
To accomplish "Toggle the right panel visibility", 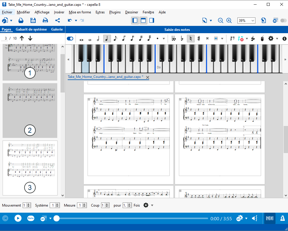I will point(151,20).
